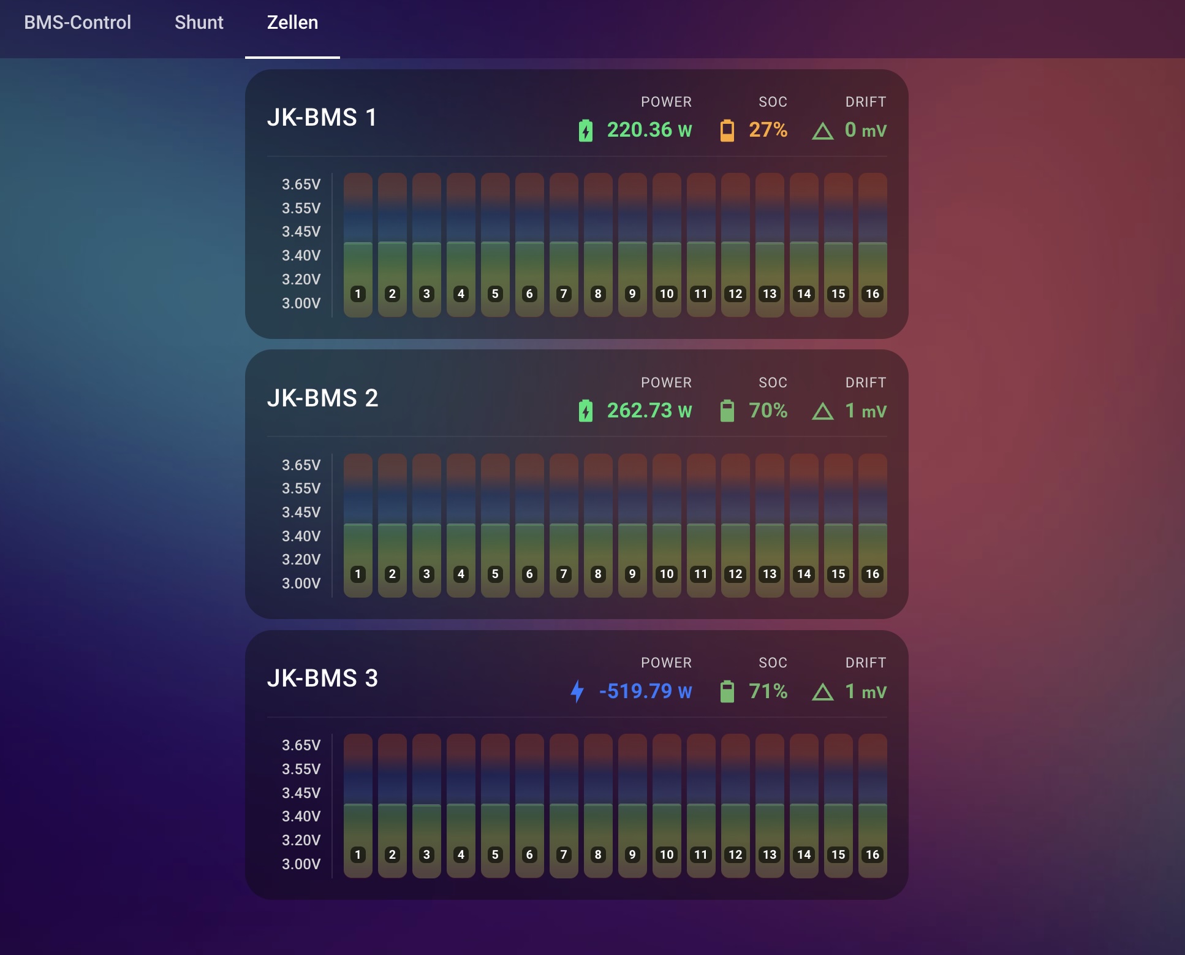Image resolution: width=1185 pixels, height=955 pixels.
Task: Click JK-BMS 3 drift triangle icon
Action: pos(822,692)
